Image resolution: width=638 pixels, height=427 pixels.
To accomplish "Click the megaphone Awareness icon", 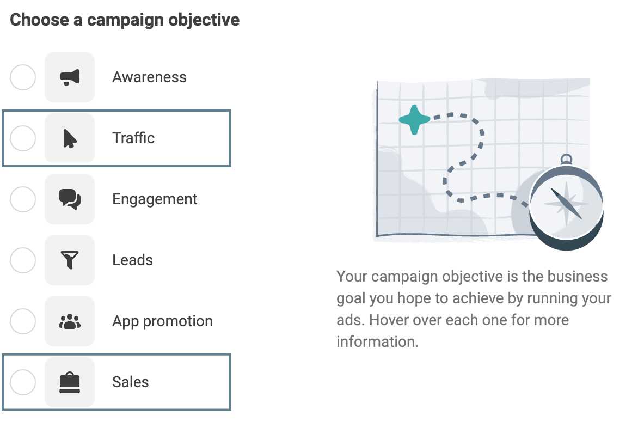I will coord(70,77).
